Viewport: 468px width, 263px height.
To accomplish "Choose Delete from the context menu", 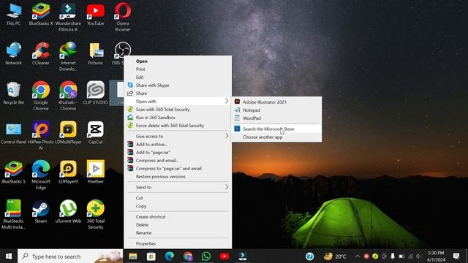I will pyautogui.click(x=178, y=225).
